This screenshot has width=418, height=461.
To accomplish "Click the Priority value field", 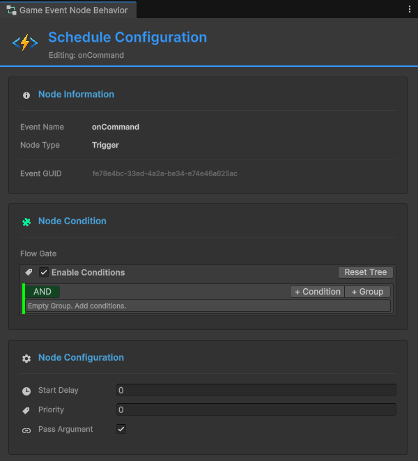I will pos(256,410).
